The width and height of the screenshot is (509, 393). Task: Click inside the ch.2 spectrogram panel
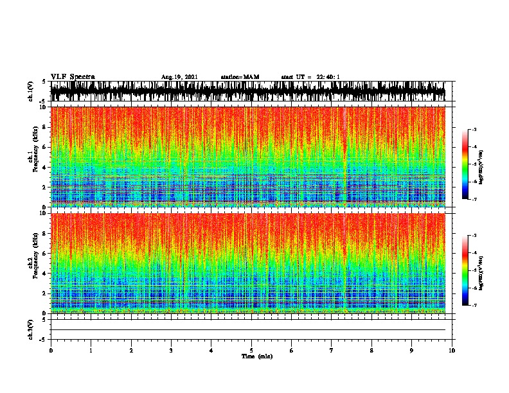point(248,263)
